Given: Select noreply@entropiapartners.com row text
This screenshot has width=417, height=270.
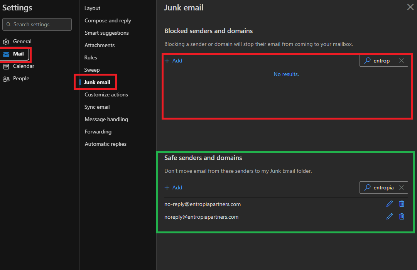Looking at the screenshot, I should point(201,217).
